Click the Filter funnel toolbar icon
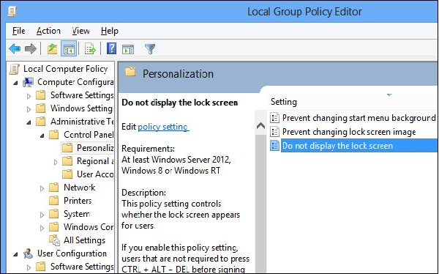Image resolution: width=439 pixels, height=274 pixels. [150, 49]
